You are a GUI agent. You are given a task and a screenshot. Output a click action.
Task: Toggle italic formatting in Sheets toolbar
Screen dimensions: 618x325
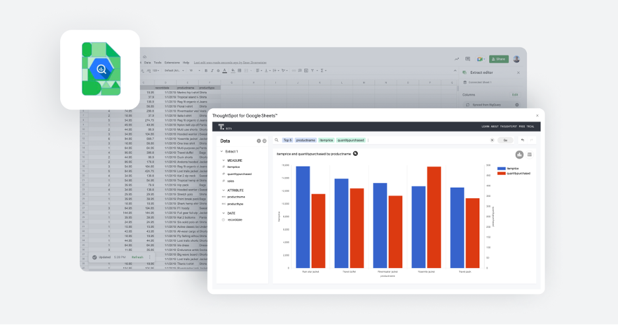point(212,71)
